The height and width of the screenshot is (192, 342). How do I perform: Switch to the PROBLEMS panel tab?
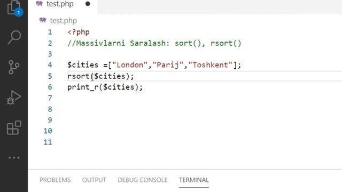(x=55, y=180)
